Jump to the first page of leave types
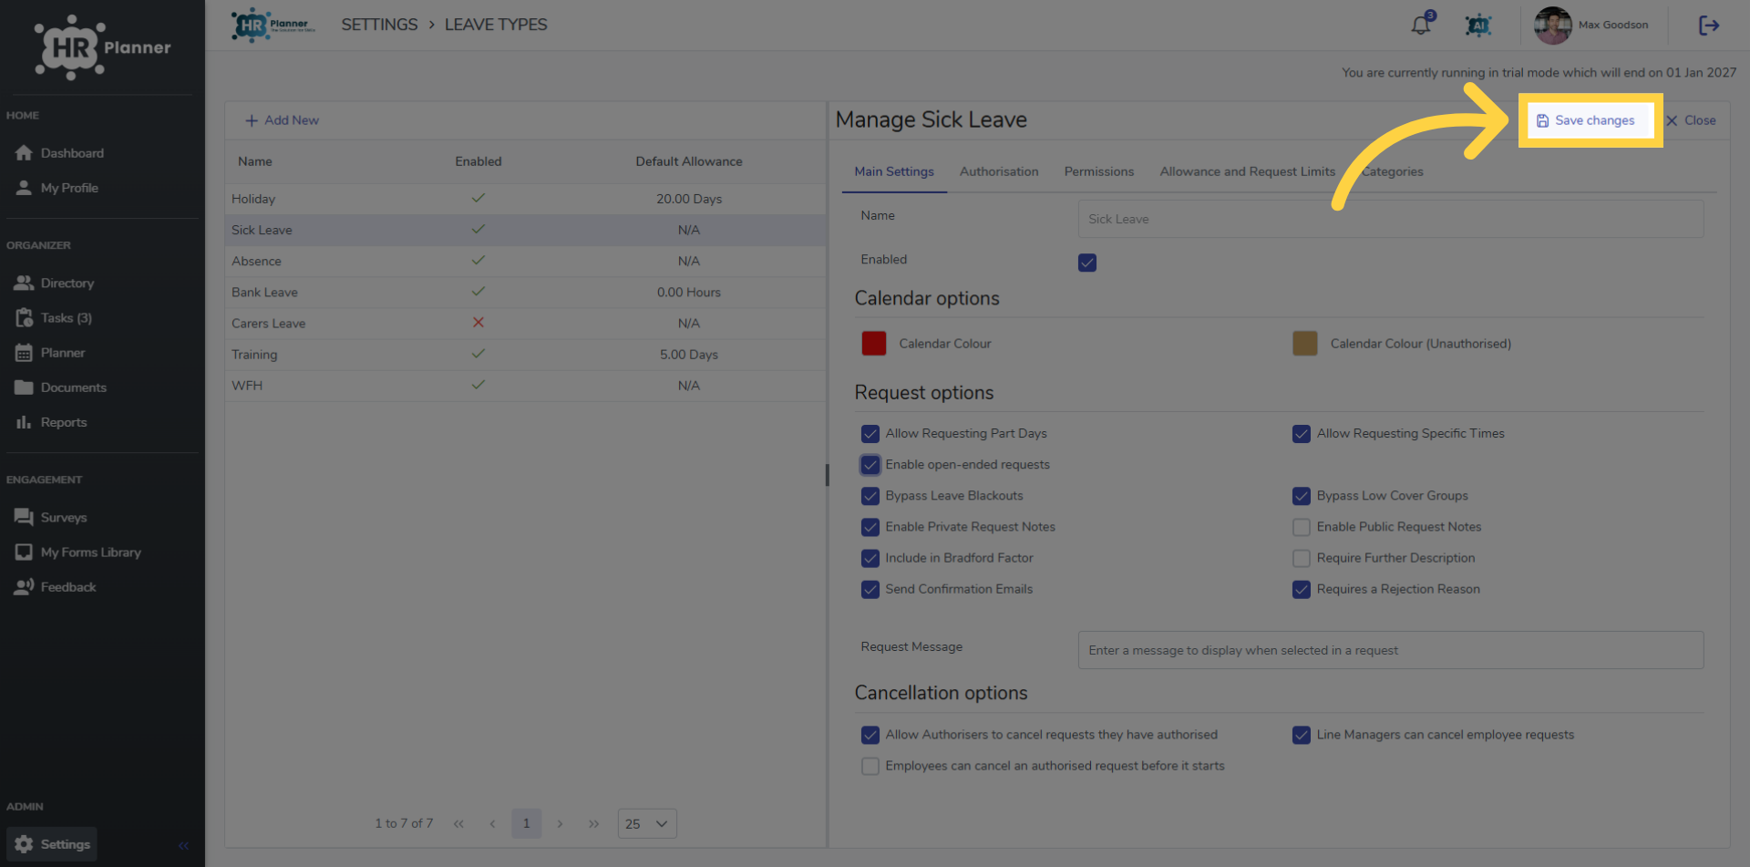Screen dimensions: 1750x867 click(458, 823)
